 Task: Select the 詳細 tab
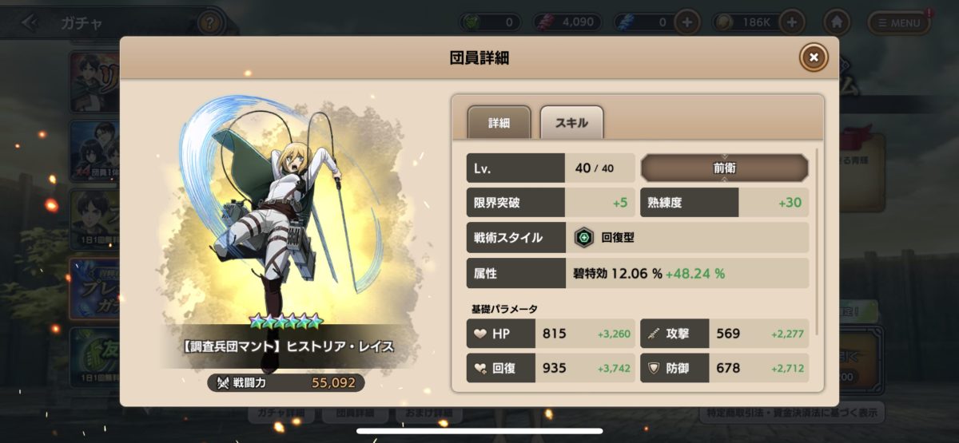[x=499, y=123]
